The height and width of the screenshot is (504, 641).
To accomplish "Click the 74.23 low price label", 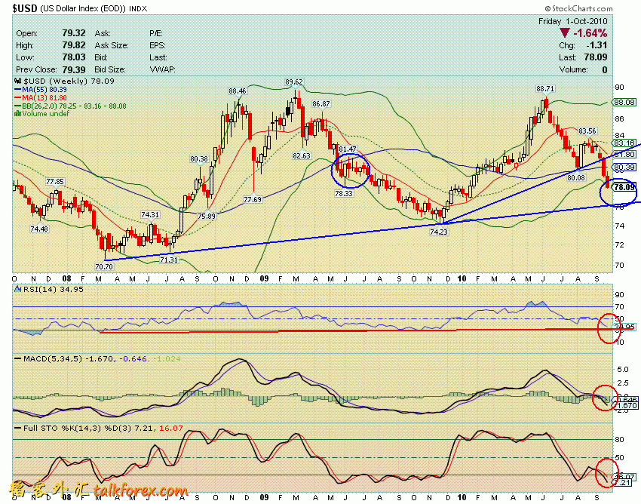I will click(x=439, y=232).
